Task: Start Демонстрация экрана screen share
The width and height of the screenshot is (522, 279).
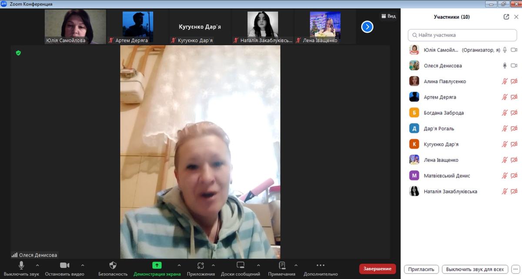Action: point(157,269)
